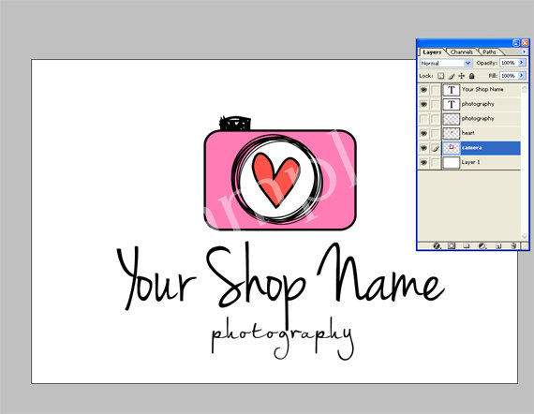Click the Add layer style icon
Screen dimensions: 534x414
click(x=437, y=245)
